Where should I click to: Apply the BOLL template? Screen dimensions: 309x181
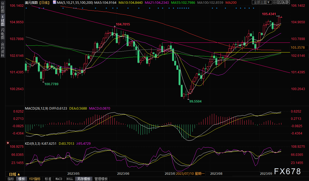click(70, 179)
